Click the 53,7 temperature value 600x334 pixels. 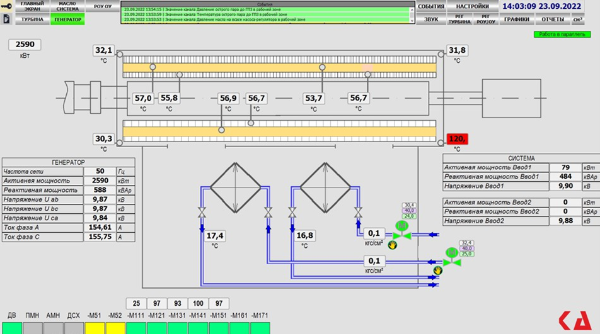pyautogui.click(x=313, y=99)
